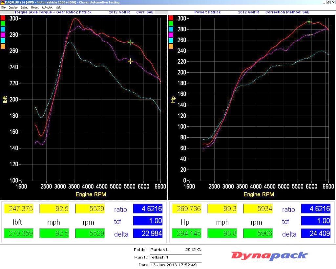Select magenta trace swatch on power chart
The image size is (336, 269).
coord(171,35)
